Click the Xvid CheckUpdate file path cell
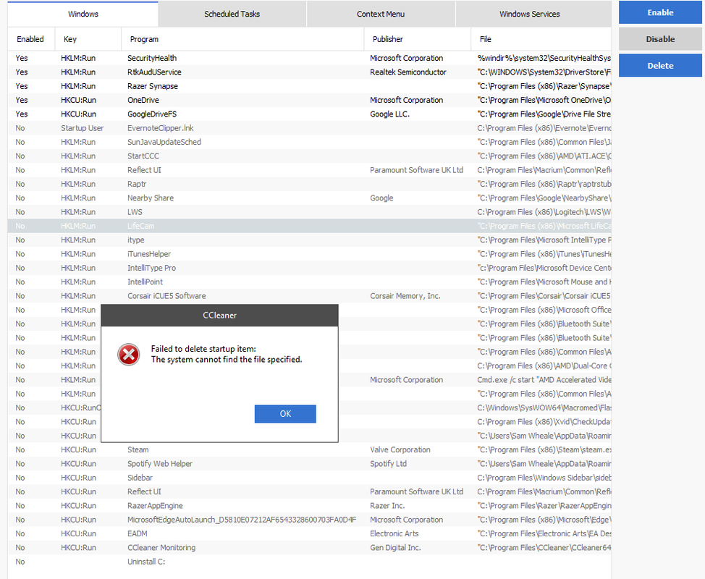The image size is (705, 579). pyautogui.click(x=544, y=422)
